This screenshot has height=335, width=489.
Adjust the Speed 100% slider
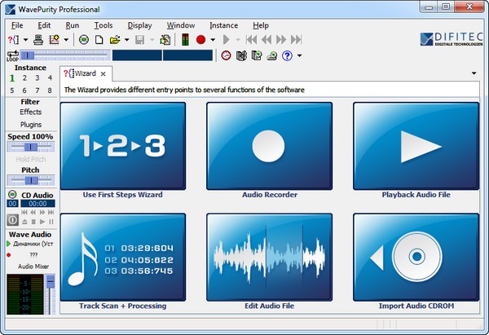coord(30,148)
